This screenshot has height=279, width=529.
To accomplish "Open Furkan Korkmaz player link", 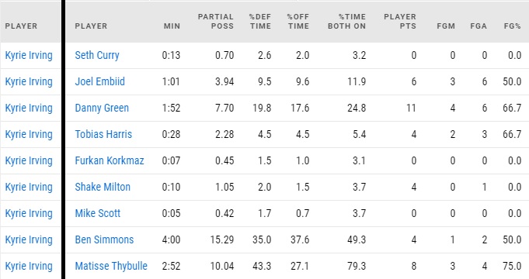I will pos(110,160).
